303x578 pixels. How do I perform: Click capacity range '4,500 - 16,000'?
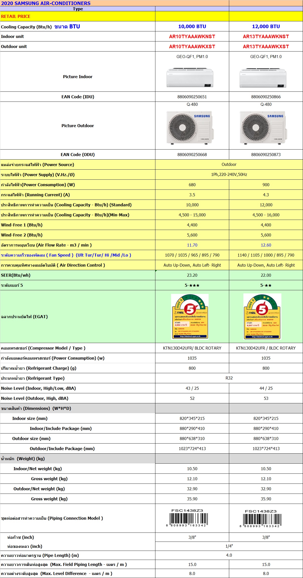pyautogui.click(x=266, y=215)
